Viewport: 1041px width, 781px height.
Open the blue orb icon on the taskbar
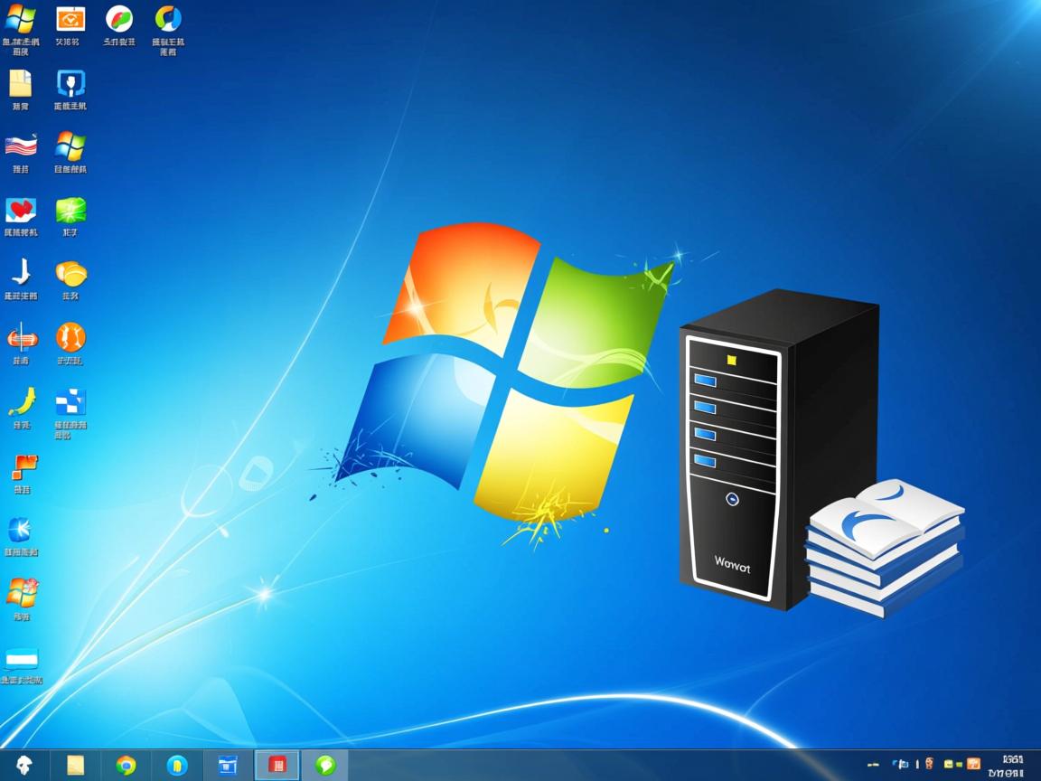(x=177, y=765)
